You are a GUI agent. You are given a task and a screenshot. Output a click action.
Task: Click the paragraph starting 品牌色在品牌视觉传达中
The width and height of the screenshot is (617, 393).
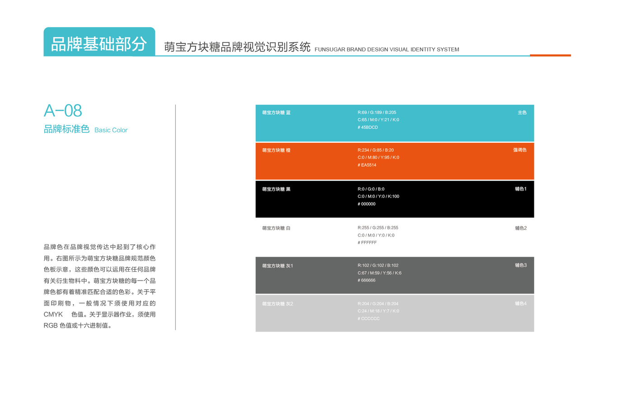(x=100, y=286)
